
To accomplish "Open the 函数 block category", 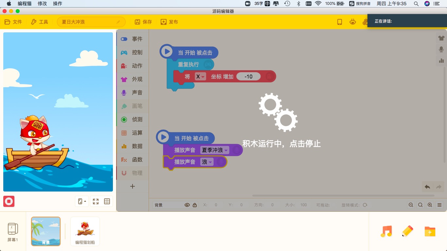I will click(132, 159).
